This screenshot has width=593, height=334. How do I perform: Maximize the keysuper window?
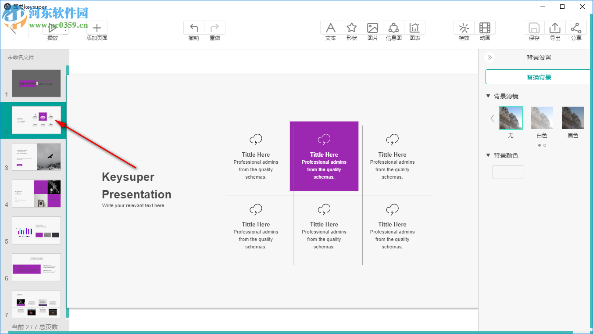click(x=562, y=7)
